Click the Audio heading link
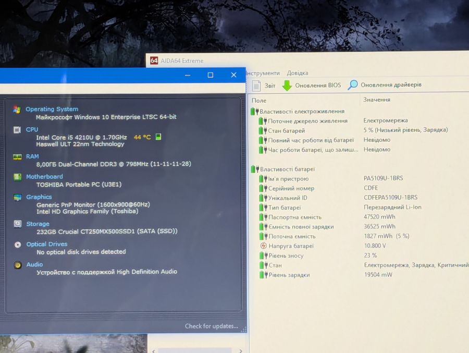 click(34, 264)
